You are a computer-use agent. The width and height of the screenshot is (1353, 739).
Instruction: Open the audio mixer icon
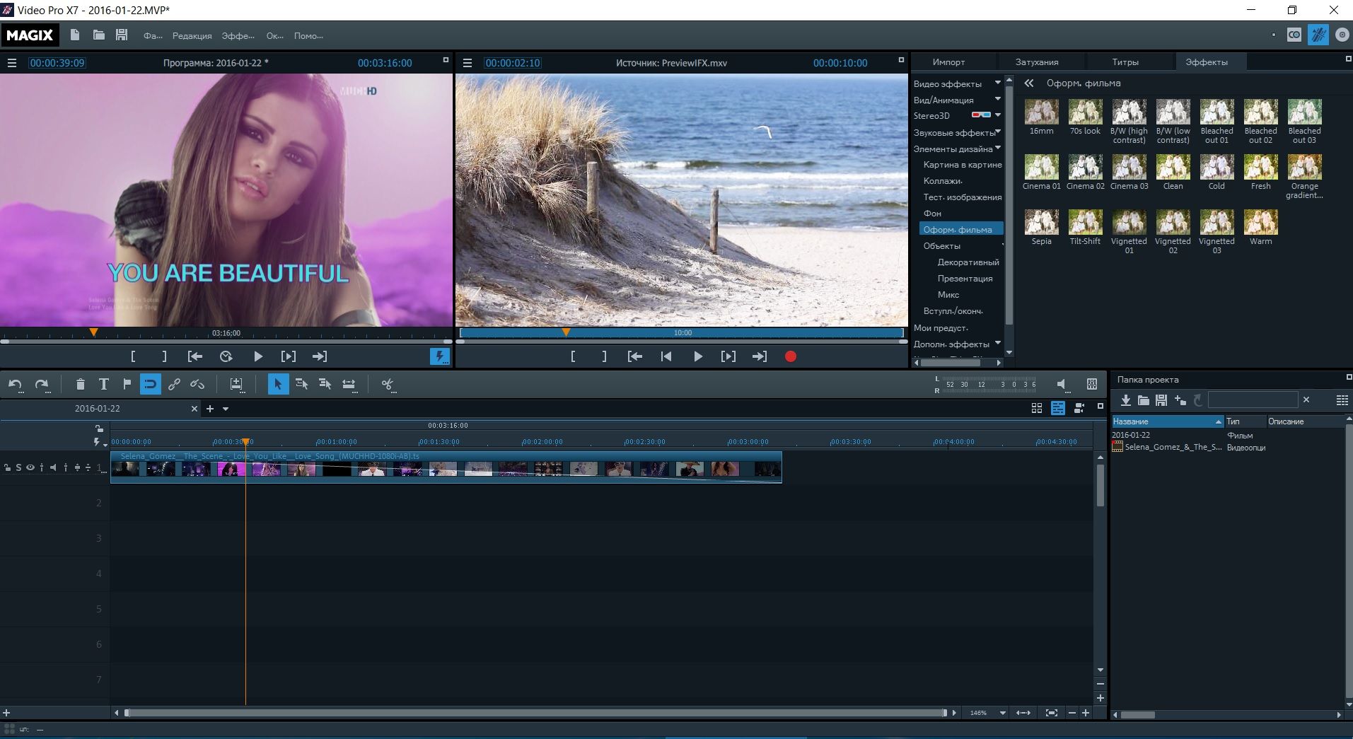[1092, 384]
